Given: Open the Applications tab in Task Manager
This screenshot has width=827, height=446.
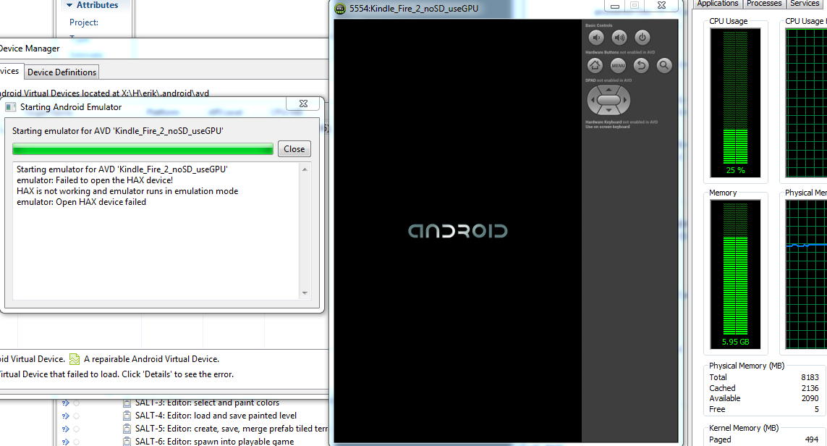Looking at the screenshot, I should (717, 4).
